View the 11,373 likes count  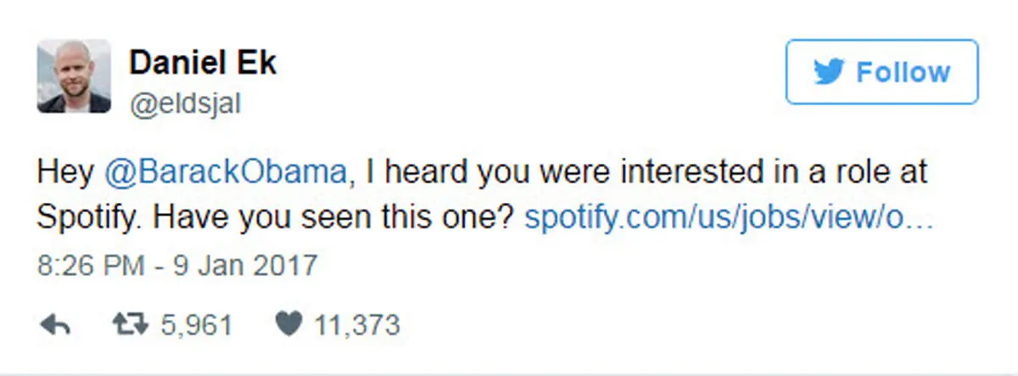click(x=356, y=324)
